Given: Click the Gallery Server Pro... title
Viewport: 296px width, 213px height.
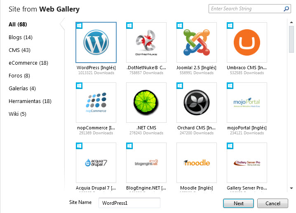Looking at the screenshot, I should tap(247, 188).
